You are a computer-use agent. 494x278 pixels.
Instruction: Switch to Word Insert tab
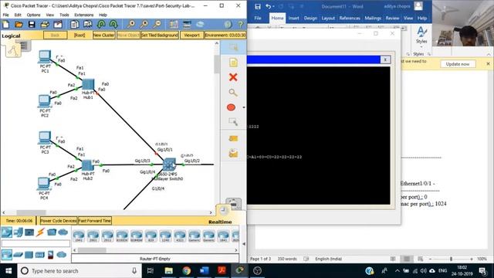coord(293,19)
